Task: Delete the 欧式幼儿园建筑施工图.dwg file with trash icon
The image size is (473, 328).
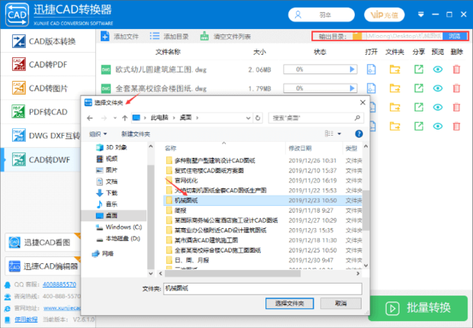Action: 456,69
